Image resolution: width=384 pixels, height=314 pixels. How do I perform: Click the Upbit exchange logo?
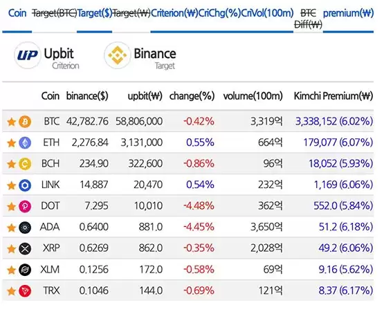28,55
